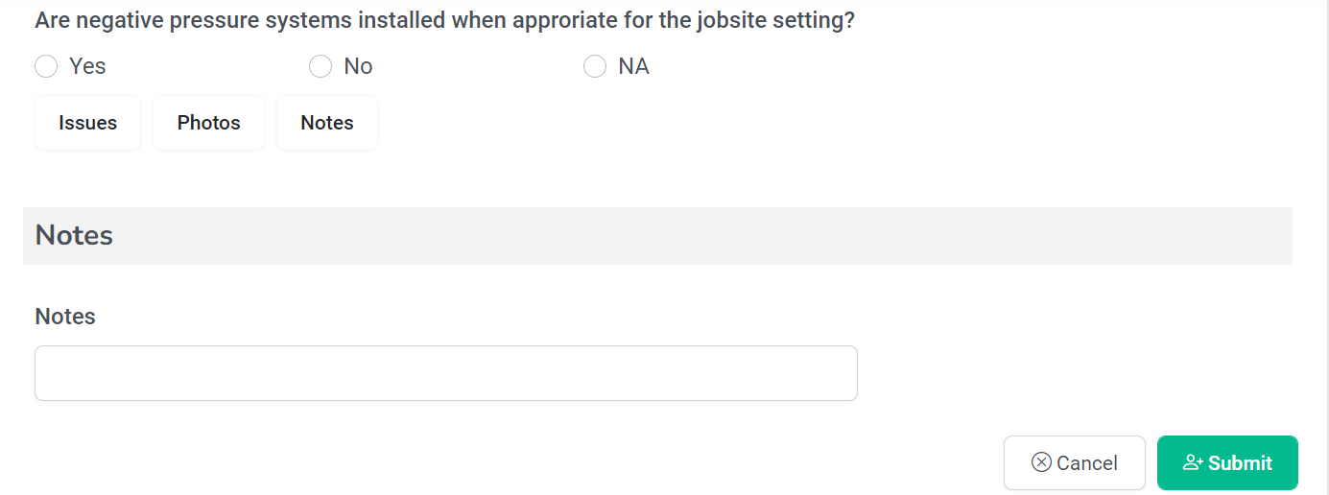Submit the form with green Submit button
Screen dimensions: 1329x495
pyautogui.click(x=1227, y=463)
